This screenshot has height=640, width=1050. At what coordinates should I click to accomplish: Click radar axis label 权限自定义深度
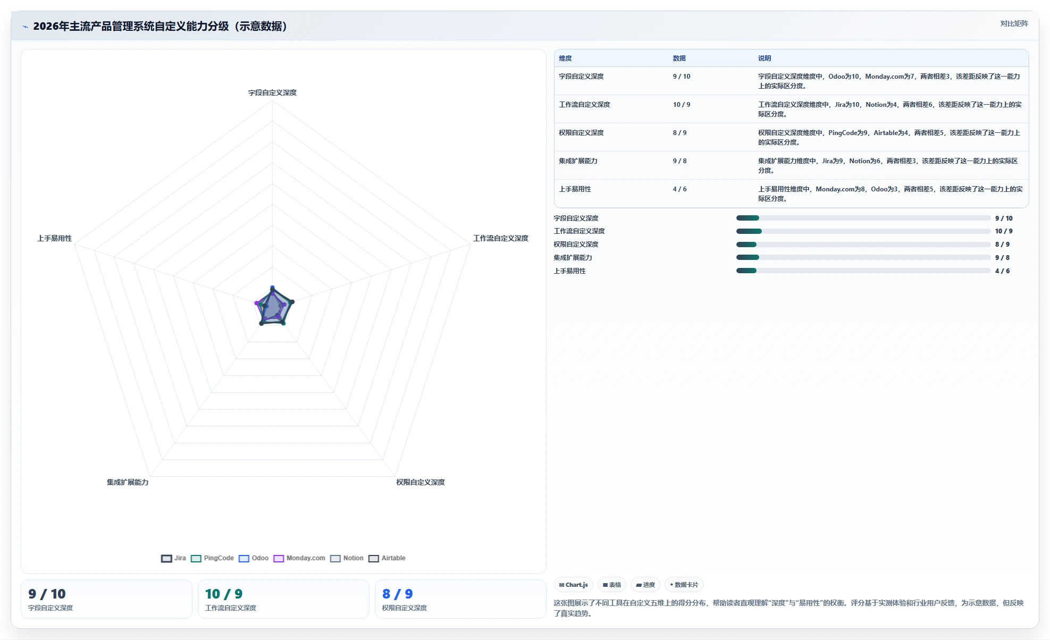coord(420,482)
